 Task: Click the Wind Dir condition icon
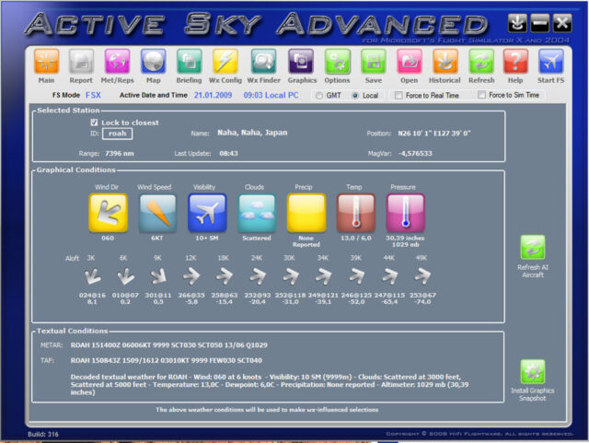(x=108, y=213)
